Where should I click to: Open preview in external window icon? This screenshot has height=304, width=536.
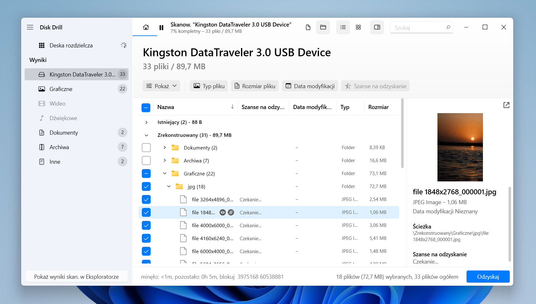click(x=506, y=105)
